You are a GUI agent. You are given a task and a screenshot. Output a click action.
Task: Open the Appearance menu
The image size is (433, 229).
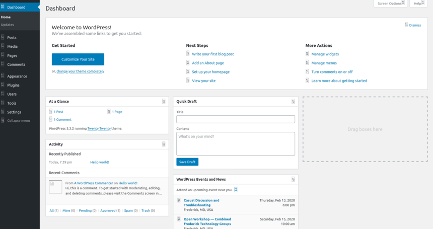tap(17, 76)
